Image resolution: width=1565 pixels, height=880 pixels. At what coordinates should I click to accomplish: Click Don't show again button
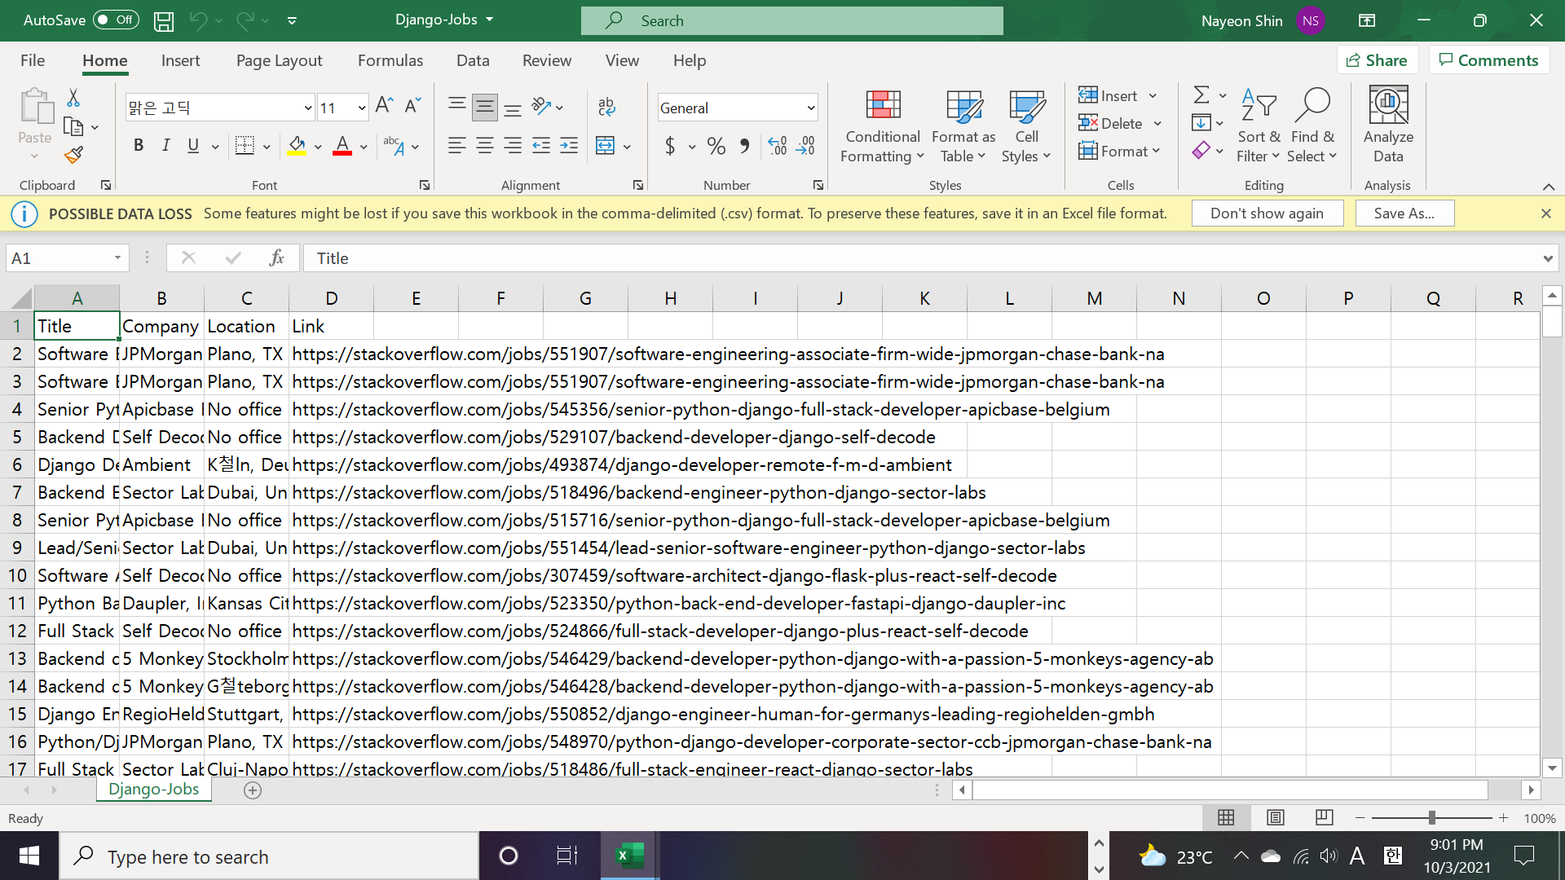coord(1267,213)
